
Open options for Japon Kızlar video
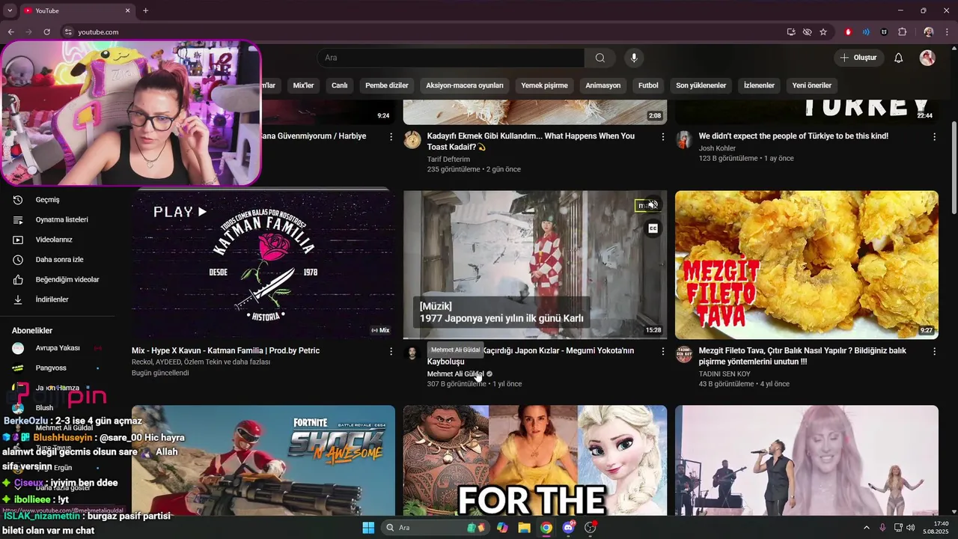[x=662, y=351]
